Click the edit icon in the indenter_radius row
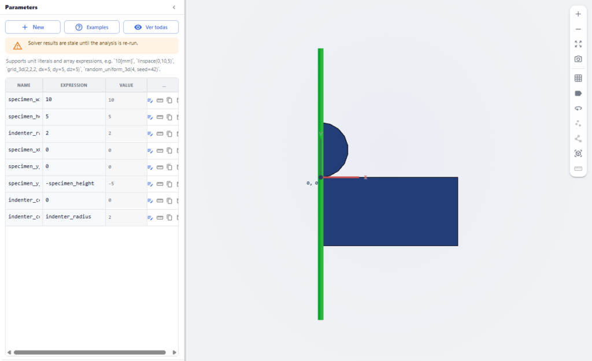Screen dimensions: 592x361 coord(150,217)
